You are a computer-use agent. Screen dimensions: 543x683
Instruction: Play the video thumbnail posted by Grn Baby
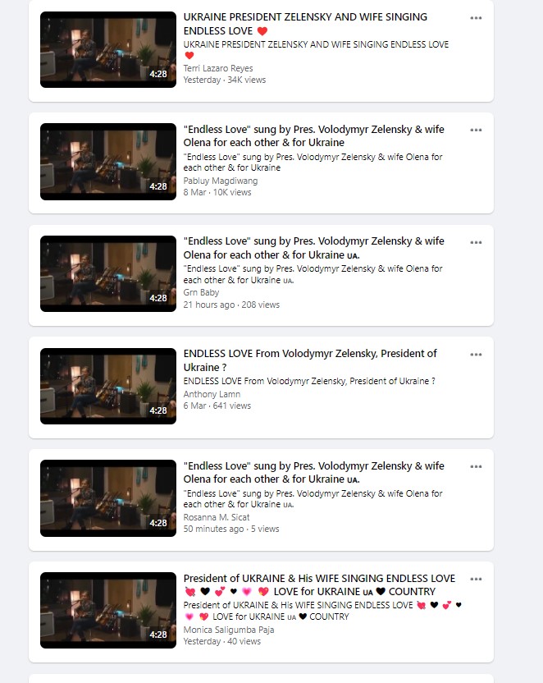click(x=108, y=273)
